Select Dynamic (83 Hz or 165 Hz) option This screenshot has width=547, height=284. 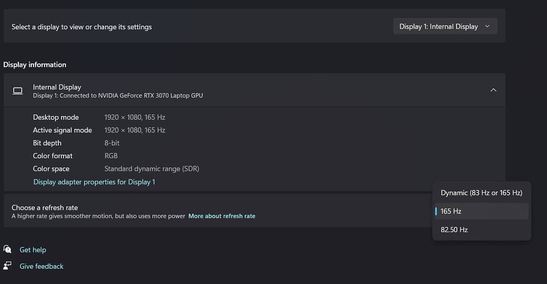point(482,193)
